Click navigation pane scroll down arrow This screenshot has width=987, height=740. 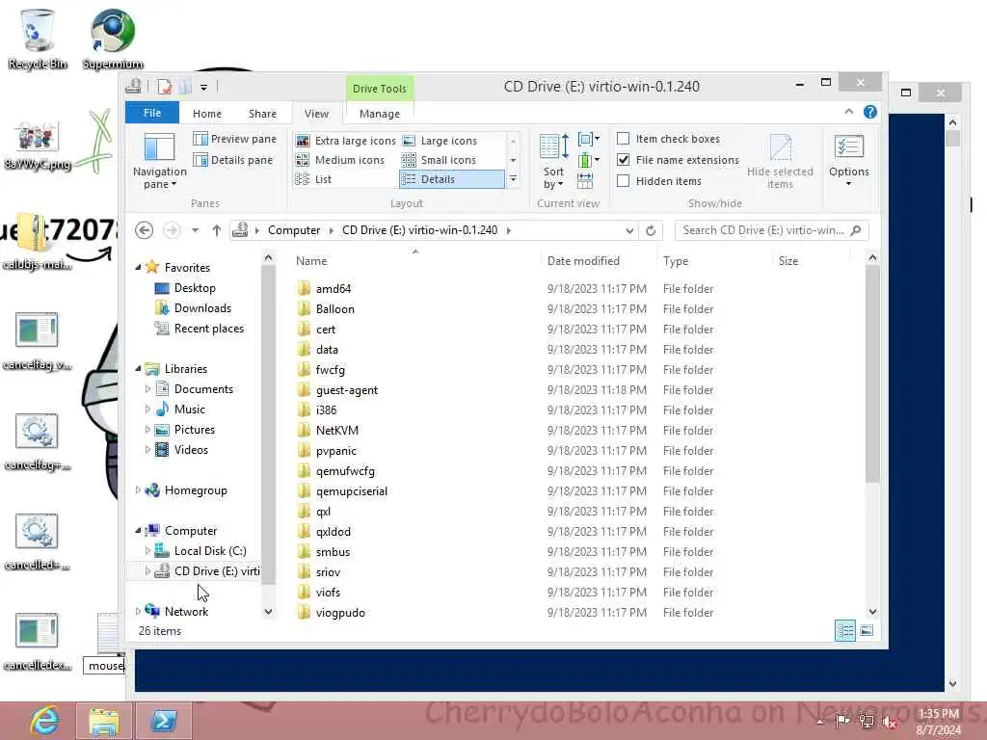268,612
